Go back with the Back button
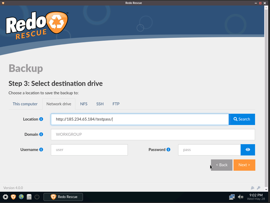The height and width of the screenshot is (203, 270). click(x=222, y=165)
